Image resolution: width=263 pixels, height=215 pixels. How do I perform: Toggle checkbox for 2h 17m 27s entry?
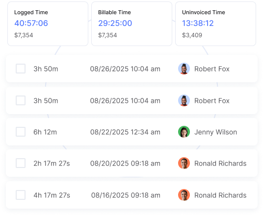pyautogui.click(x=21, y=163)
